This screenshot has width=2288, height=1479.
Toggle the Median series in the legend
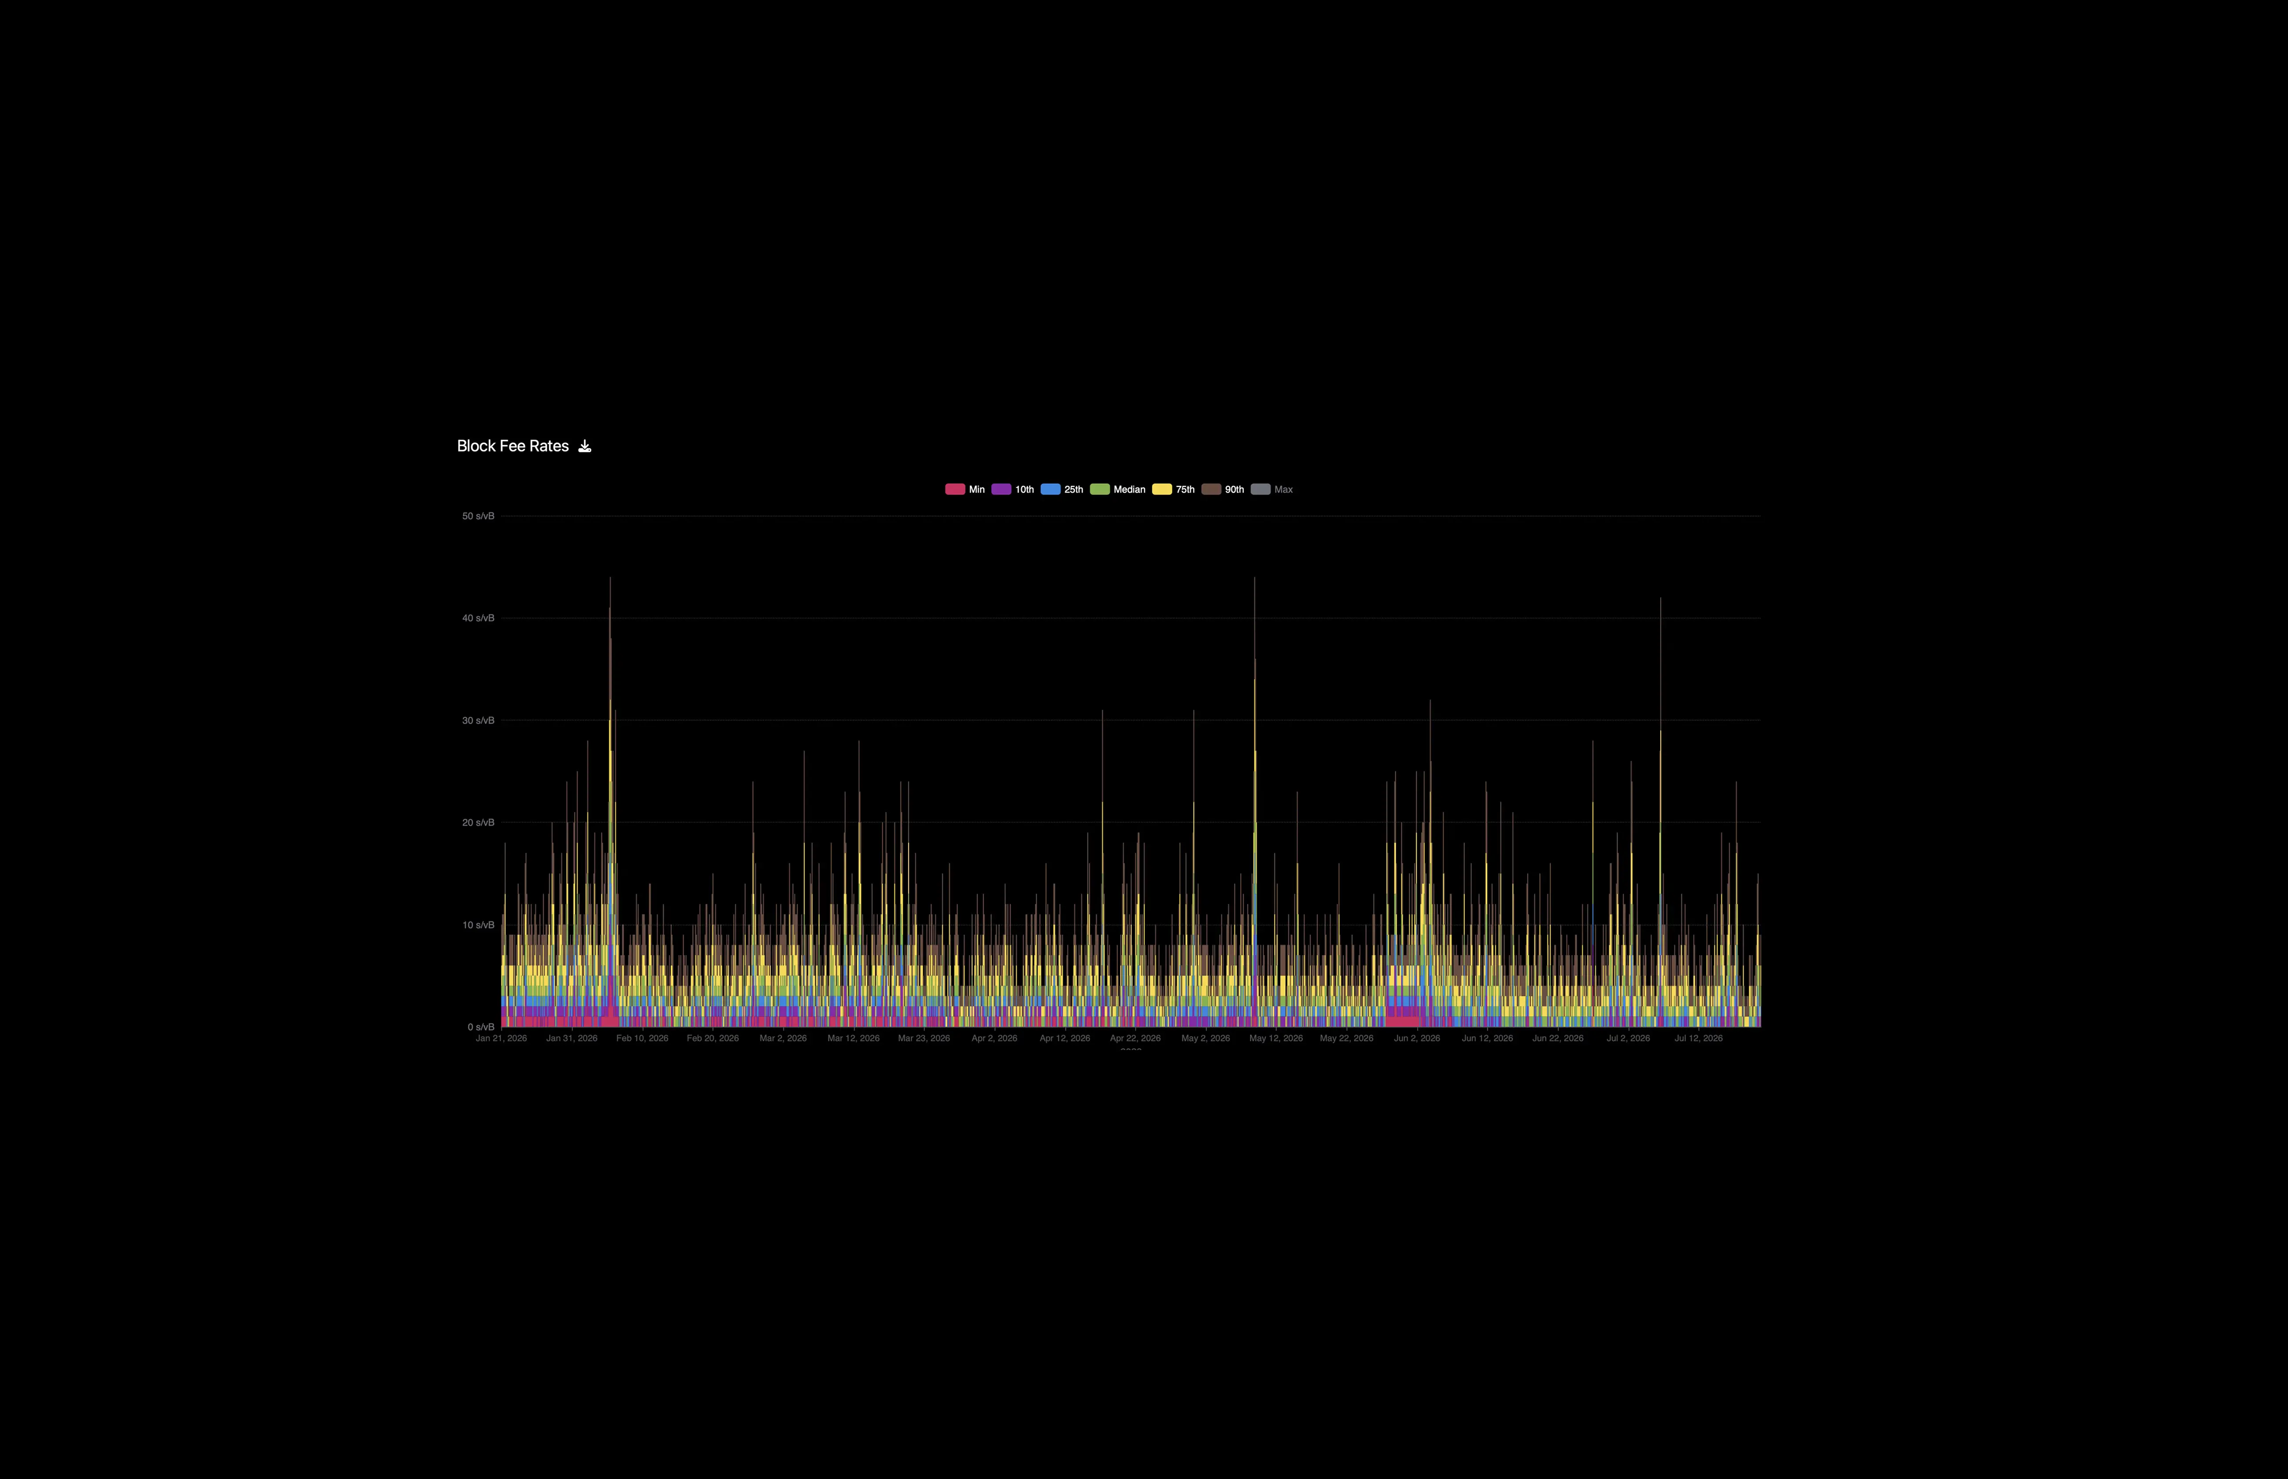1118,490
